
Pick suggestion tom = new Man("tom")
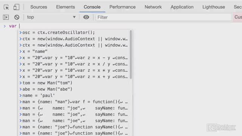click(74, 83)
